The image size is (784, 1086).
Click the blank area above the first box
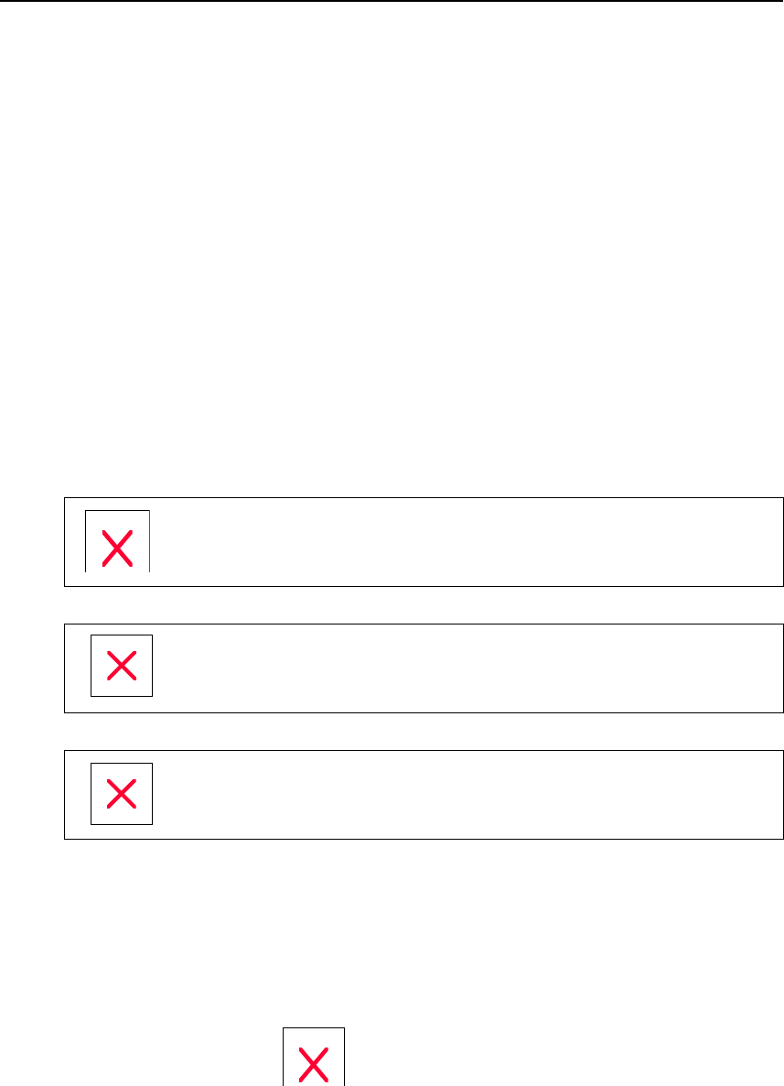pyautogui.click(x=392, y=275)
